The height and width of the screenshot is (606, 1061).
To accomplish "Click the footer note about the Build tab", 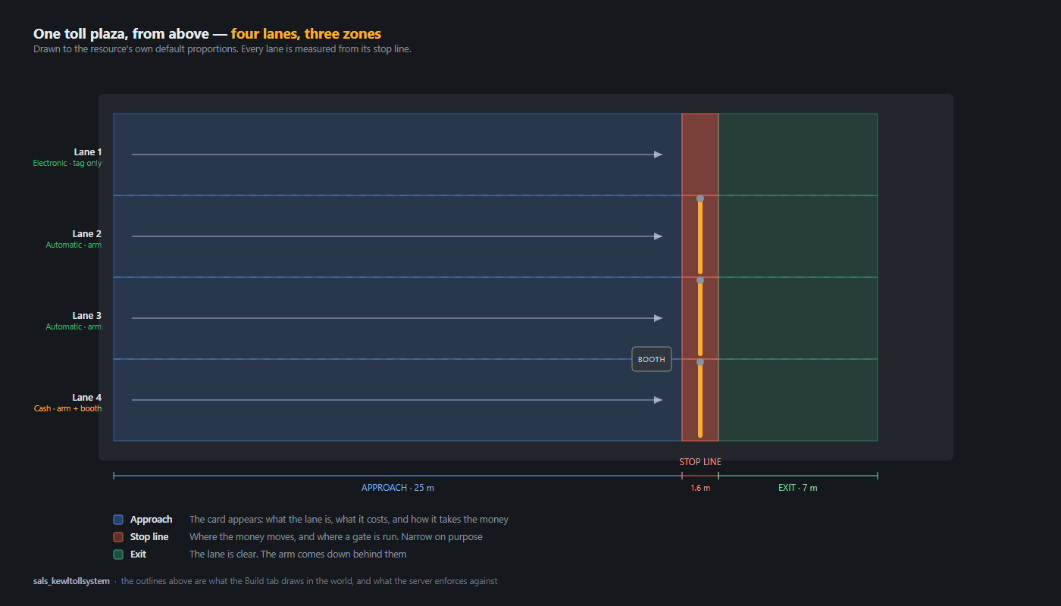I will tap(309, 581).
